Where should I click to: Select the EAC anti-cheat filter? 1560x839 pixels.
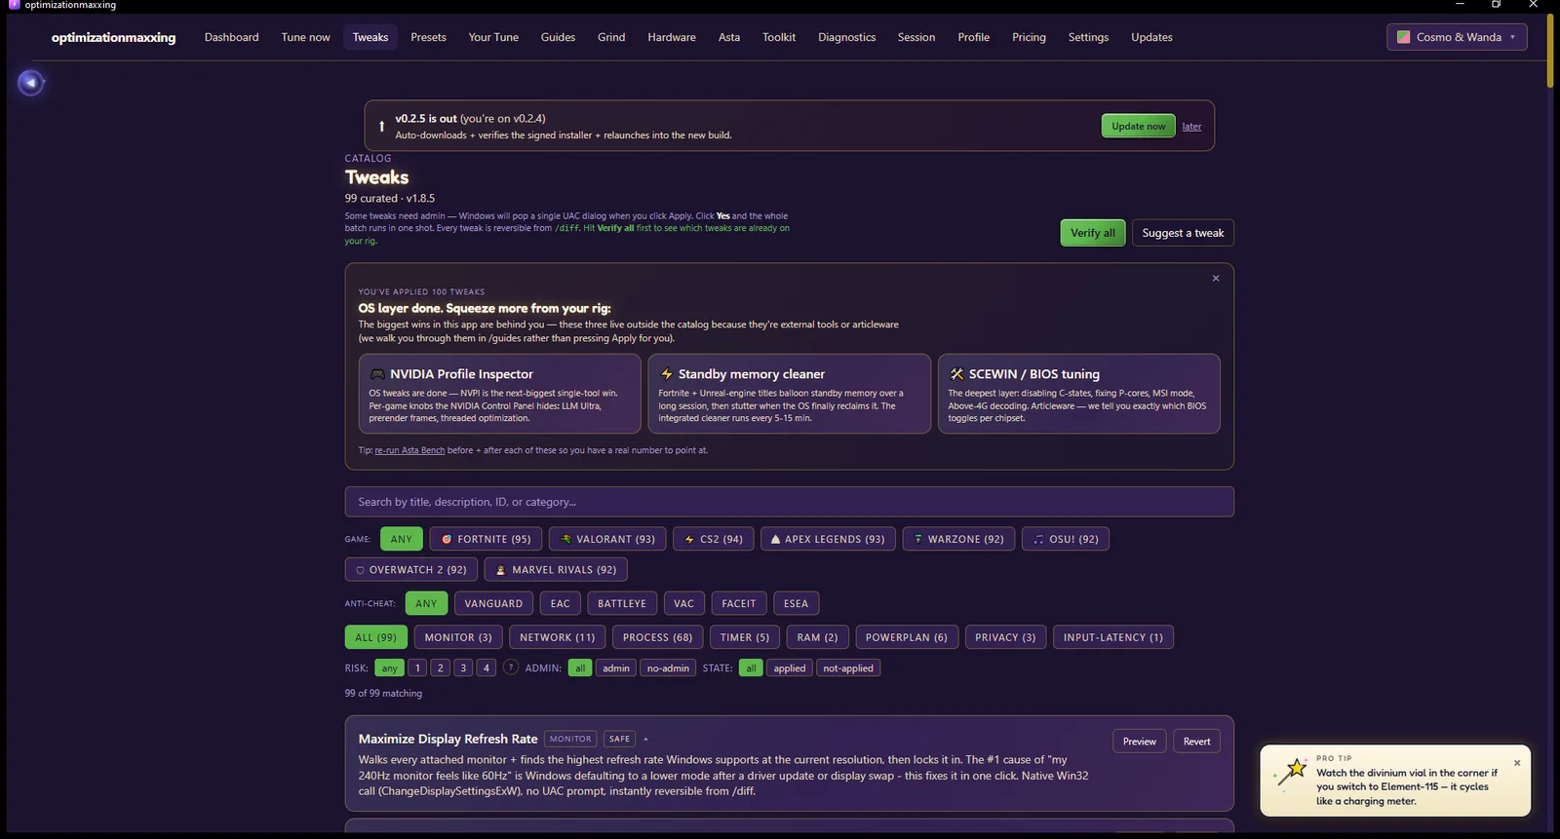click(x=560, y=603)
